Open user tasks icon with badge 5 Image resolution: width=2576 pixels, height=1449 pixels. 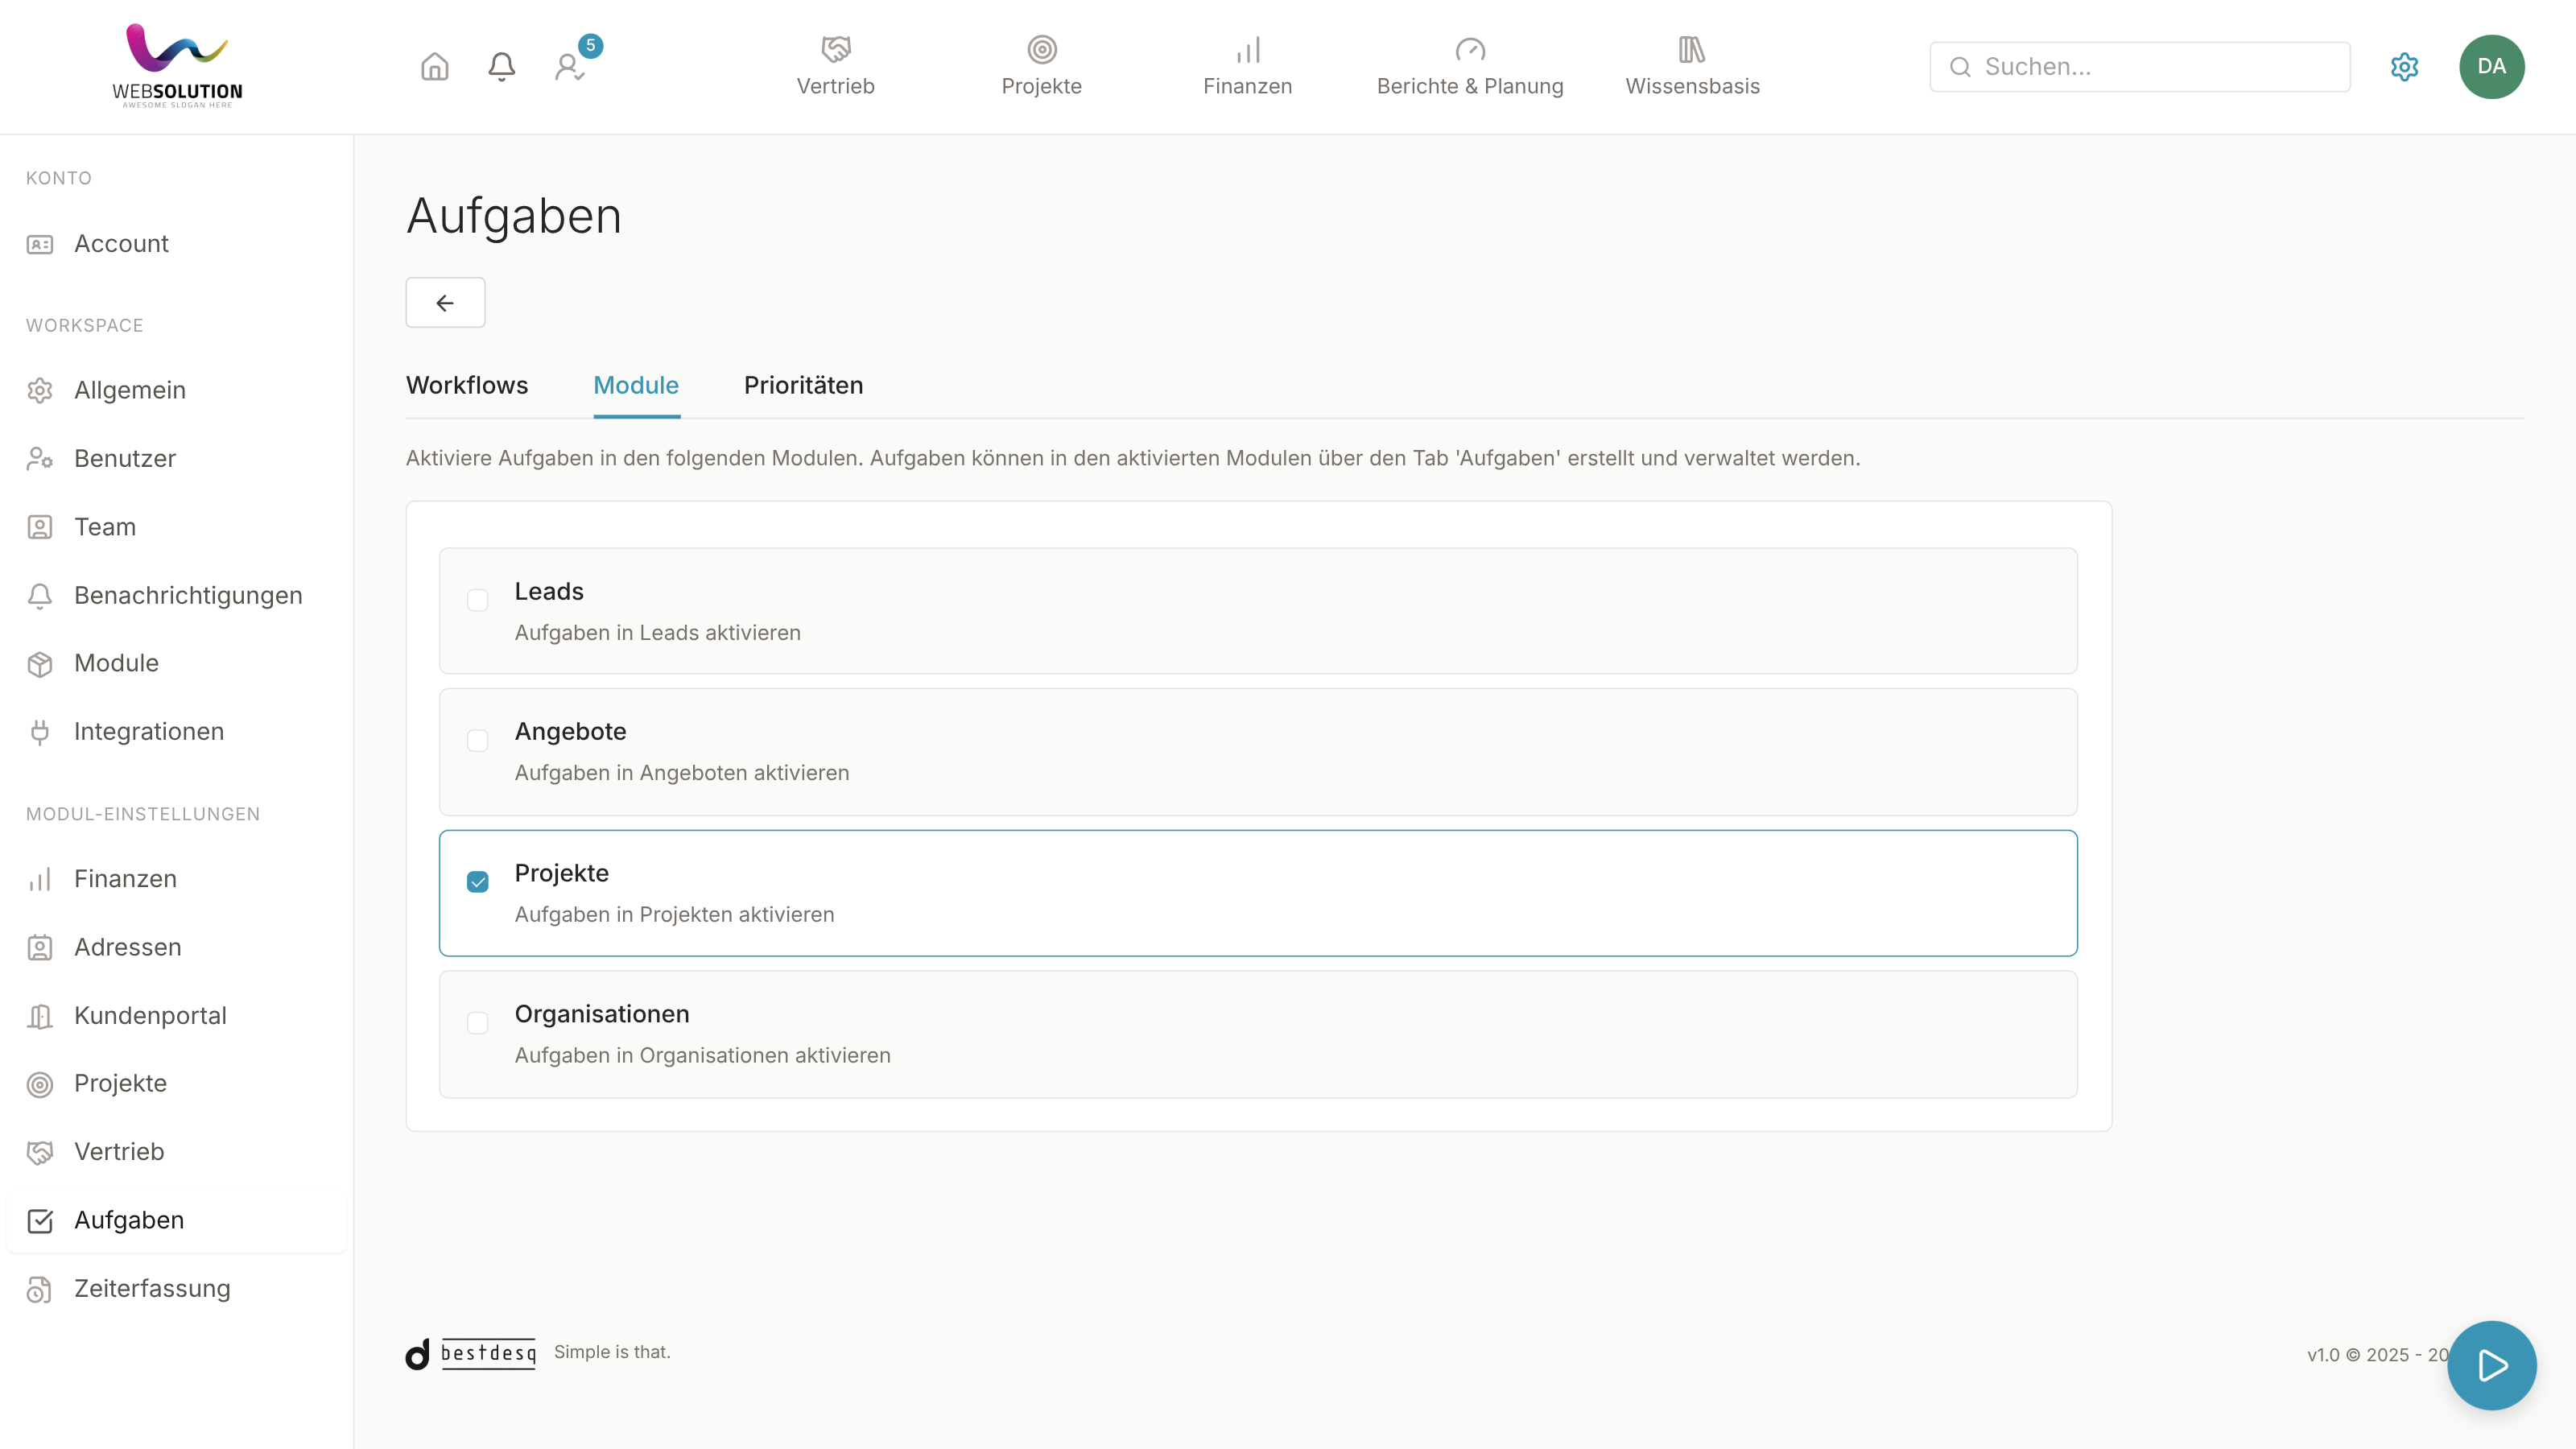(x=569, y=67)
